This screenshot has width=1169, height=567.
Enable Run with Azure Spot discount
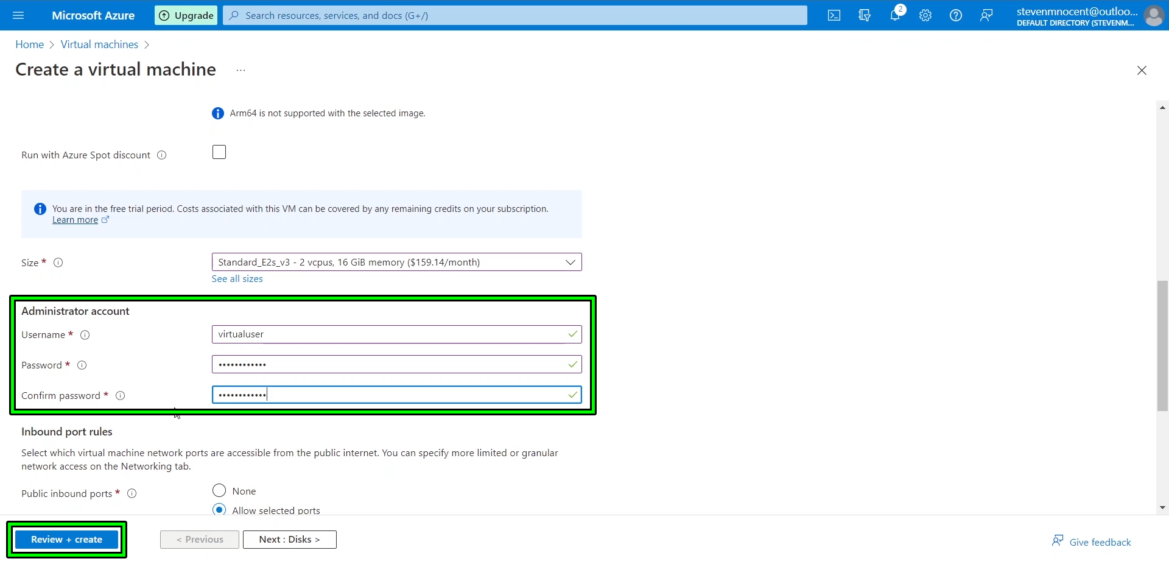click(219, 152)
